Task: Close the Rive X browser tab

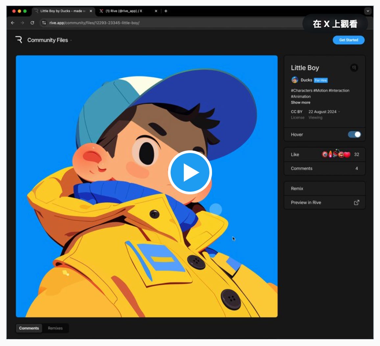Action: [x=156, y=11]
